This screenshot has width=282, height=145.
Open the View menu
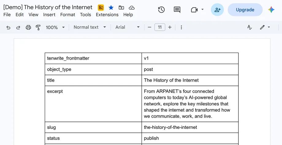33,15
